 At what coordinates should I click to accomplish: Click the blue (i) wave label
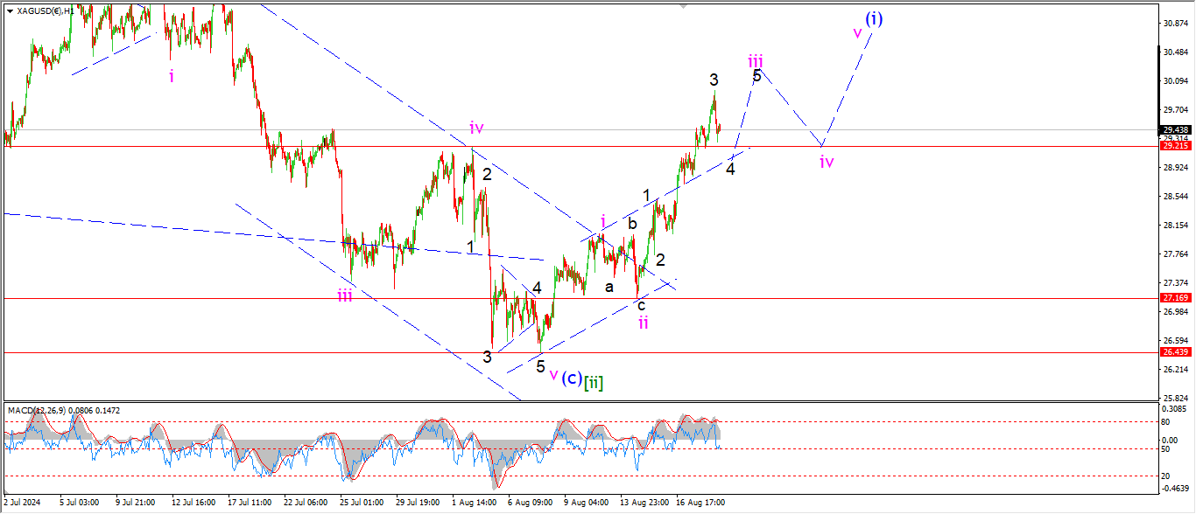(x=873, y=18)
